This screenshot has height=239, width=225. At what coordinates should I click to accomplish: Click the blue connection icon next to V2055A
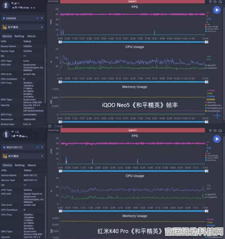[x=37, y=18]
